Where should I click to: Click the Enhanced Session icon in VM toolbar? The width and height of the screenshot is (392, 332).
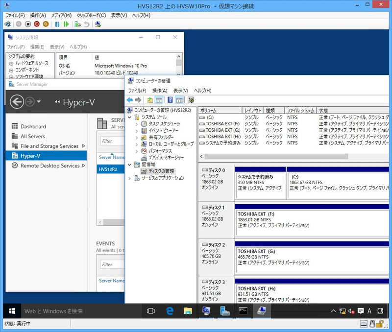coord(98,24)
